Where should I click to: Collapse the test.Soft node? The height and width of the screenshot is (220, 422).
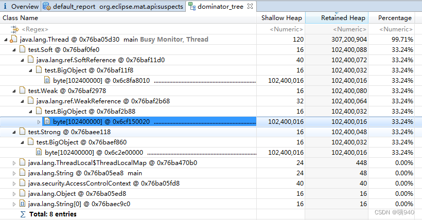coord(14,50)
